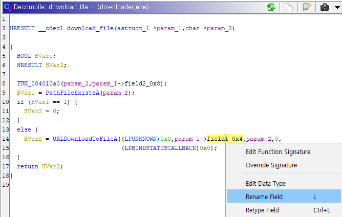The height and width of the screenshot is (217, 342).
Task: Choose Override Signature menu entry
Action: tap(271, 165)
